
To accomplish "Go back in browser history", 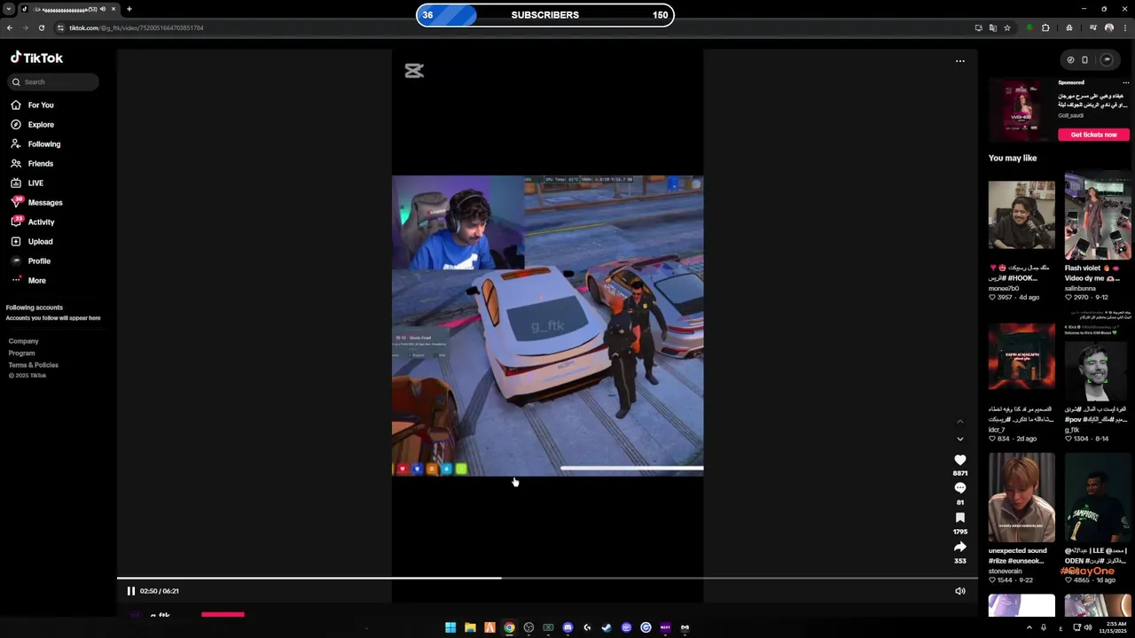I will click(x=9, y=27).
